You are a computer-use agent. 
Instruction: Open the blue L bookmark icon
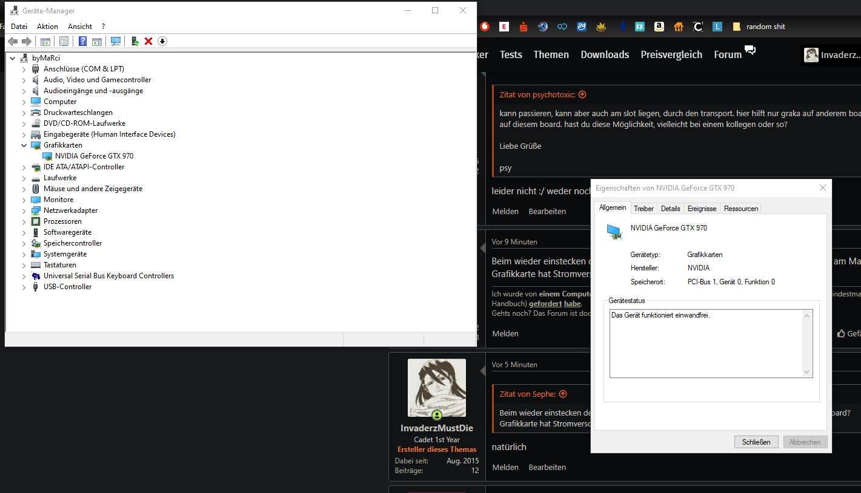(717, 27)
